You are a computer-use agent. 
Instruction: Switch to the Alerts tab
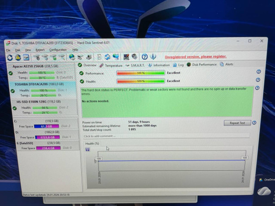(x=227, y=64)
